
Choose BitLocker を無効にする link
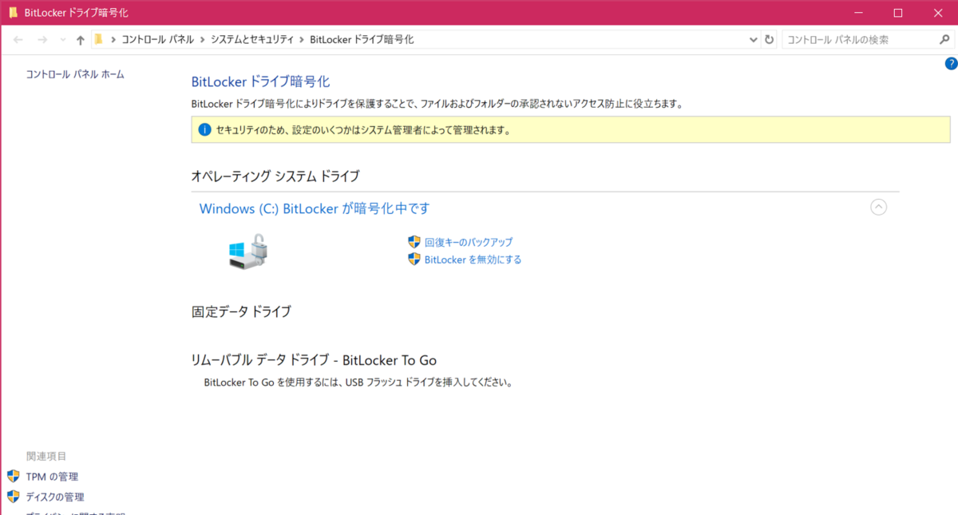(473, 259)
